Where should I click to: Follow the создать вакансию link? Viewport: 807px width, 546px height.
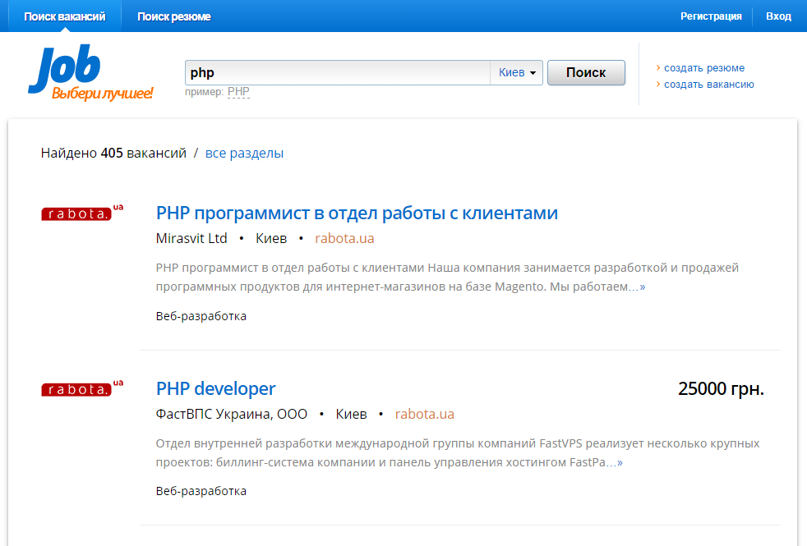coord(708,85)
